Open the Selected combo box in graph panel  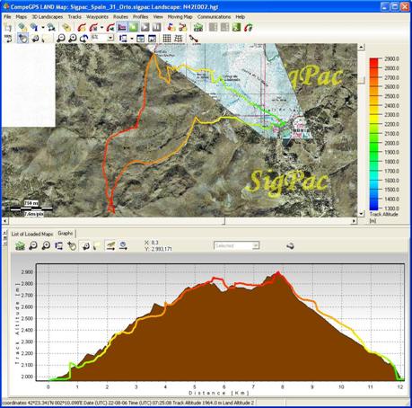pyautogui.click(x=236, y=245)
